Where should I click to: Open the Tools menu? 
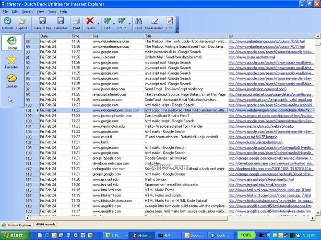[x=52, y=11]
